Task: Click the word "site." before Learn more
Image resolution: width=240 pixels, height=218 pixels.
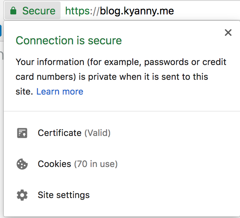Action: pyautogui.click(x=24, y=92)
